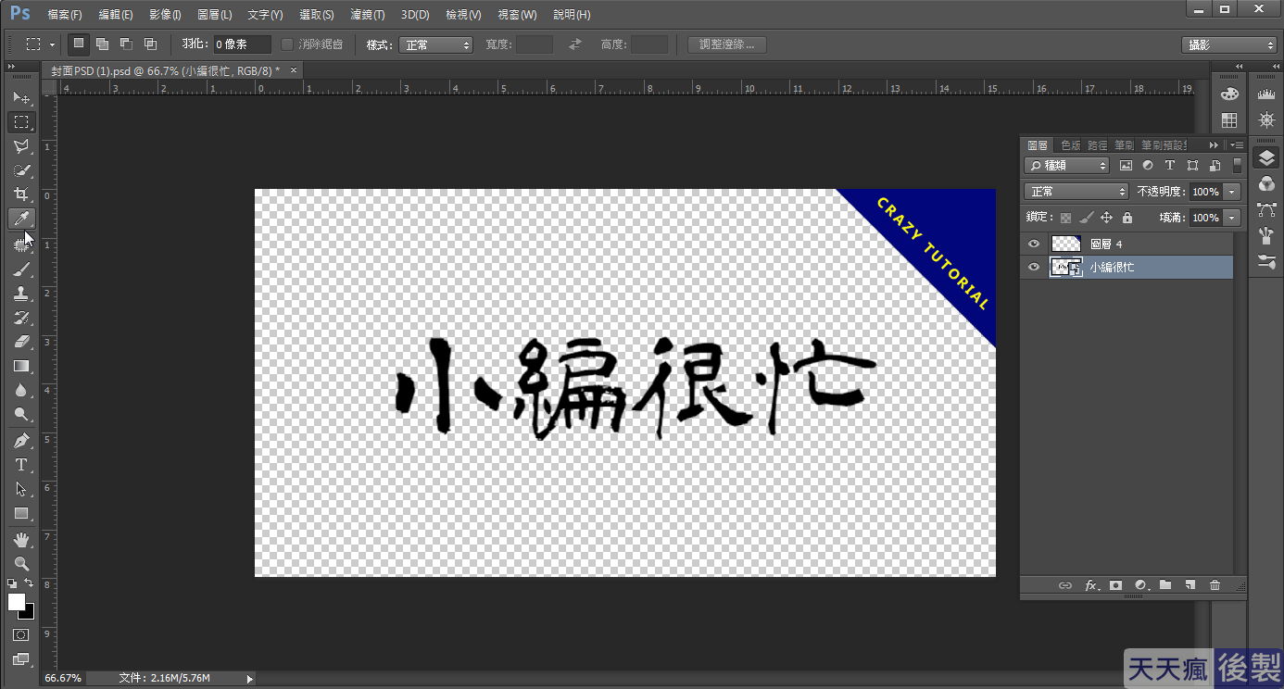1284x689 pixels.
Task: Click the 調整邊緣... button
Action: coord(727,44)
